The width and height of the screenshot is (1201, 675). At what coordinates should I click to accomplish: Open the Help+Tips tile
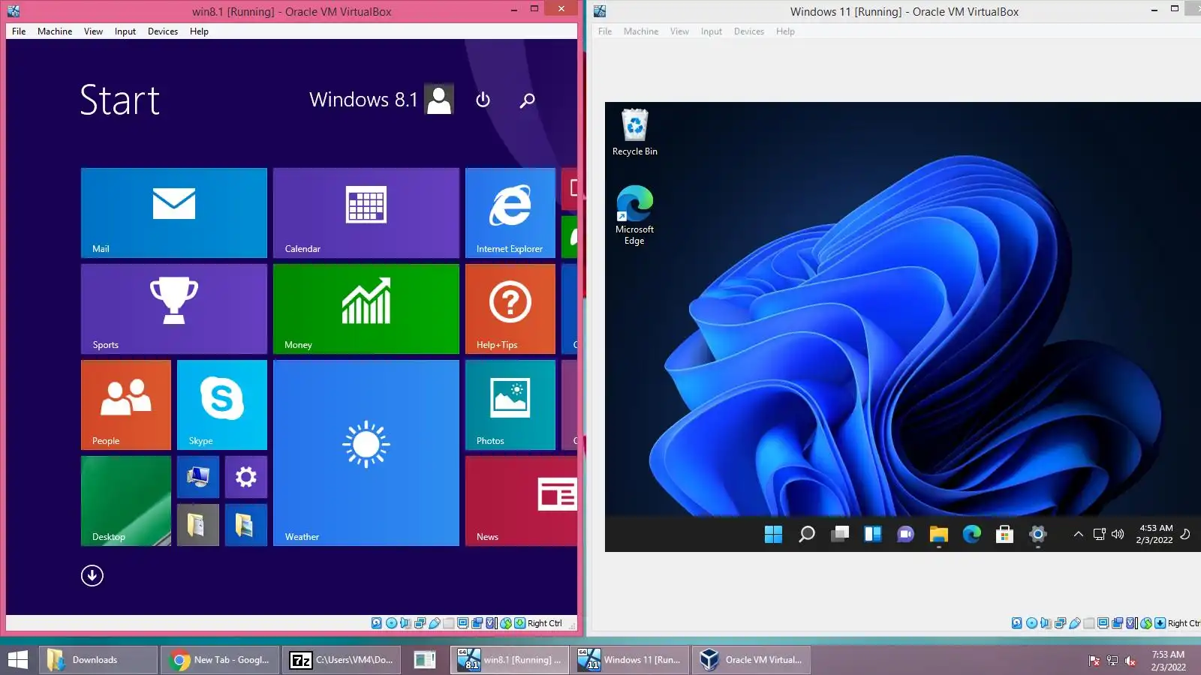[510, 309]
